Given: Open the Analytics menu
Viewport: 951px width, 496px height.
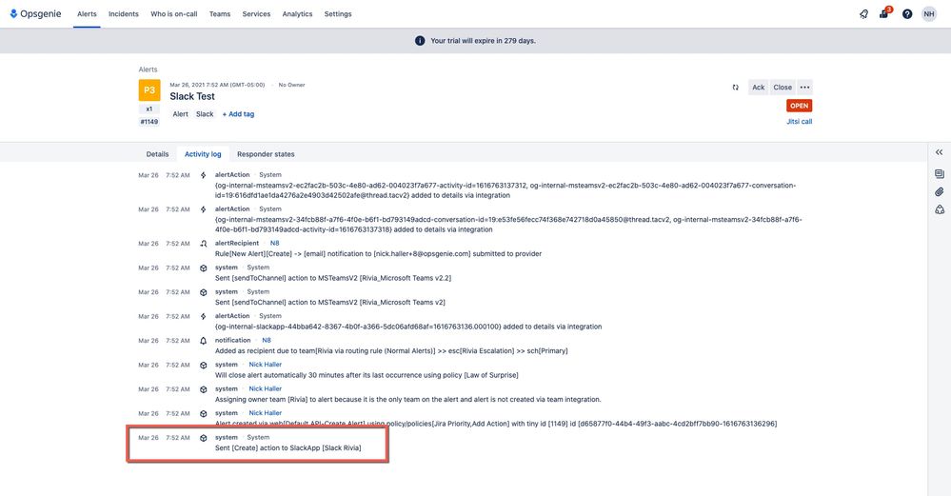Looking at the screenshot, I should pos(297,14).
